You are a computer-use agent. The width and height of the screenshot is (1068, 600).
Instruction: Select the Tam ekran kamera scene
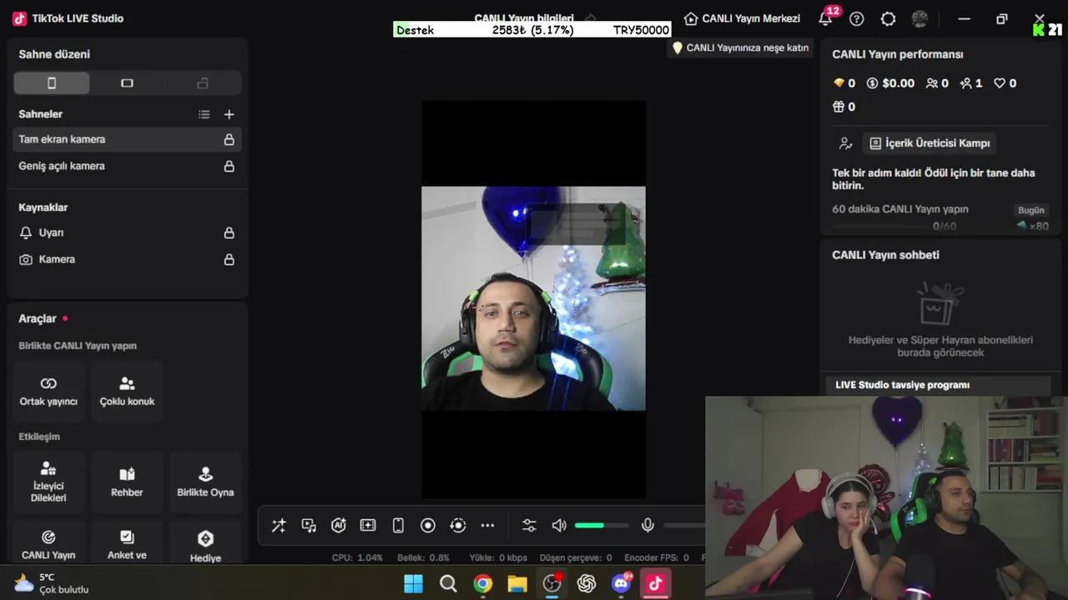point(127,139)
